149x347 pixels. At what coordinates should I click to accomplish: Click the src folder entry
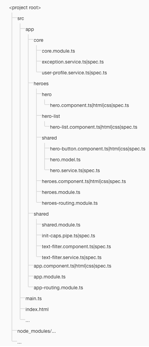pyautogui.click(x=21, y=19)
